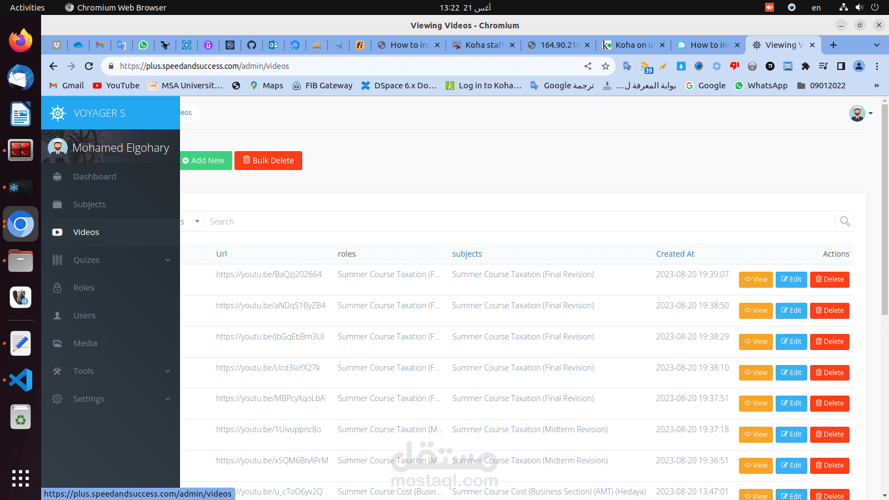This screenshot has height=500, width=889.
Task: Open the Chromium three-dot menu
Action: click(x=877, y=66)
